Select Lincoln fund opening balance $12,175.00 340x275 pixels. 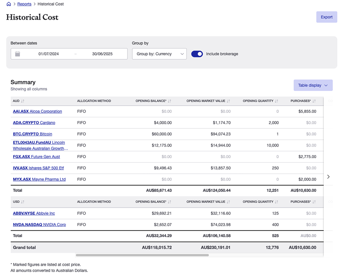point(162,145)
